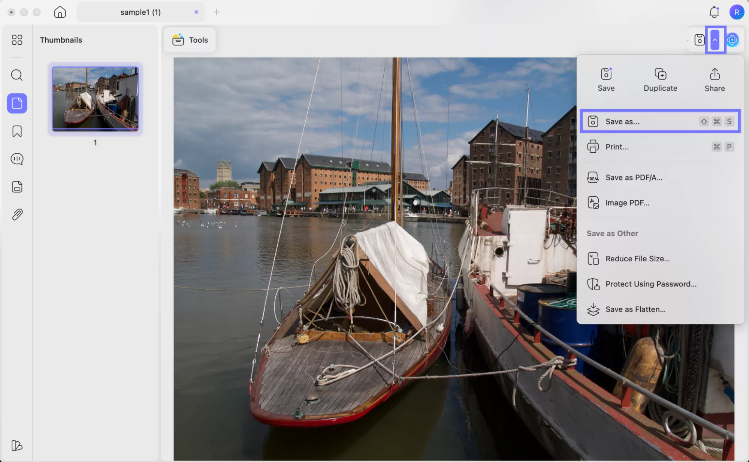
Task: Open a new tab with plus
Action: (217, 12)
